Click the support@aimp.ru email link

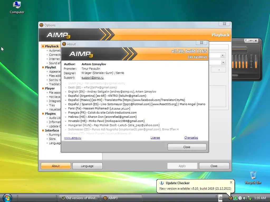pos(93,78)
